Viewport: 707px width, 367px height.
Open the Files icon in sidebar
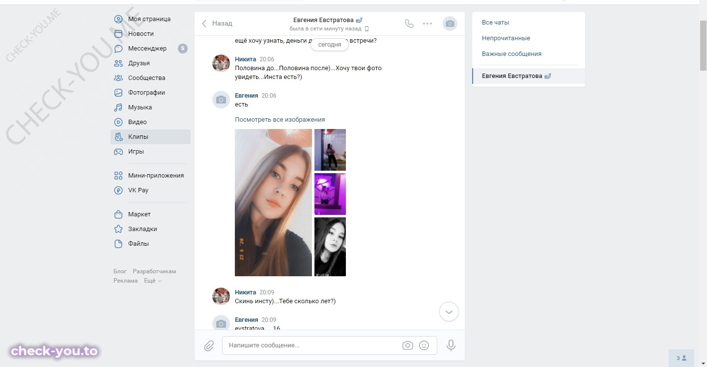point(118,244)
